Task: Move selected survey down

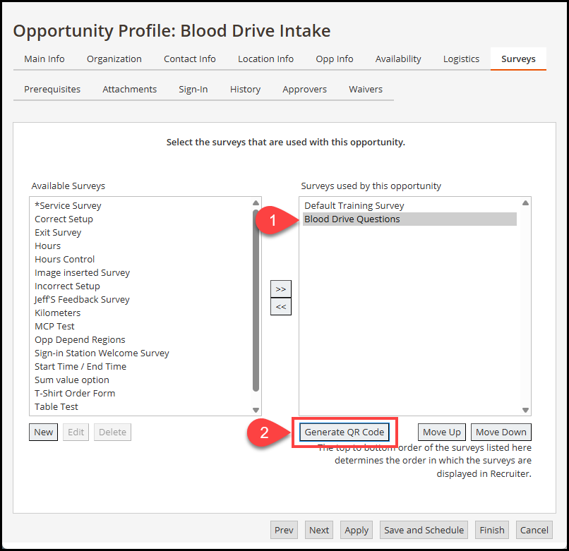Action: (501, 432)
